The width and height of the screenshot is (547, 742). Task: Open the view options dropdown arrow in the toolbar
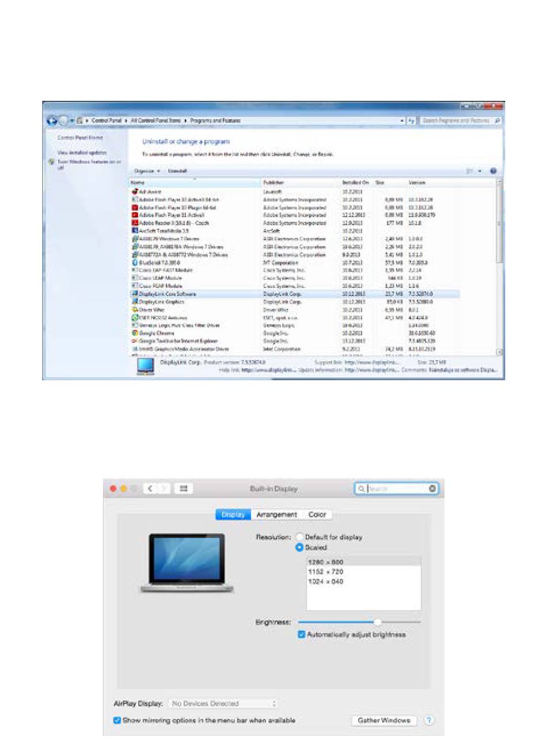coord(480,171)
